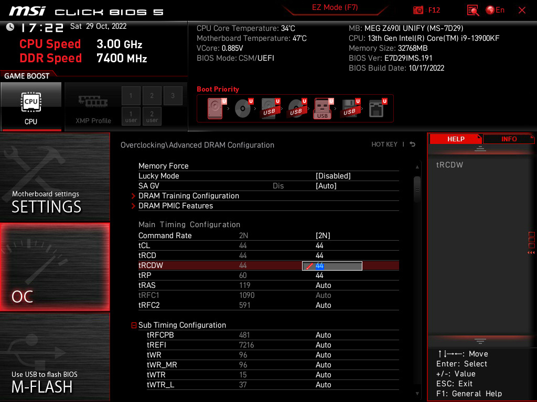Screen dimensions: 537x402
Task: Select XMP profile 1 button
Action: pyautogui.click(x=131, y=96)
